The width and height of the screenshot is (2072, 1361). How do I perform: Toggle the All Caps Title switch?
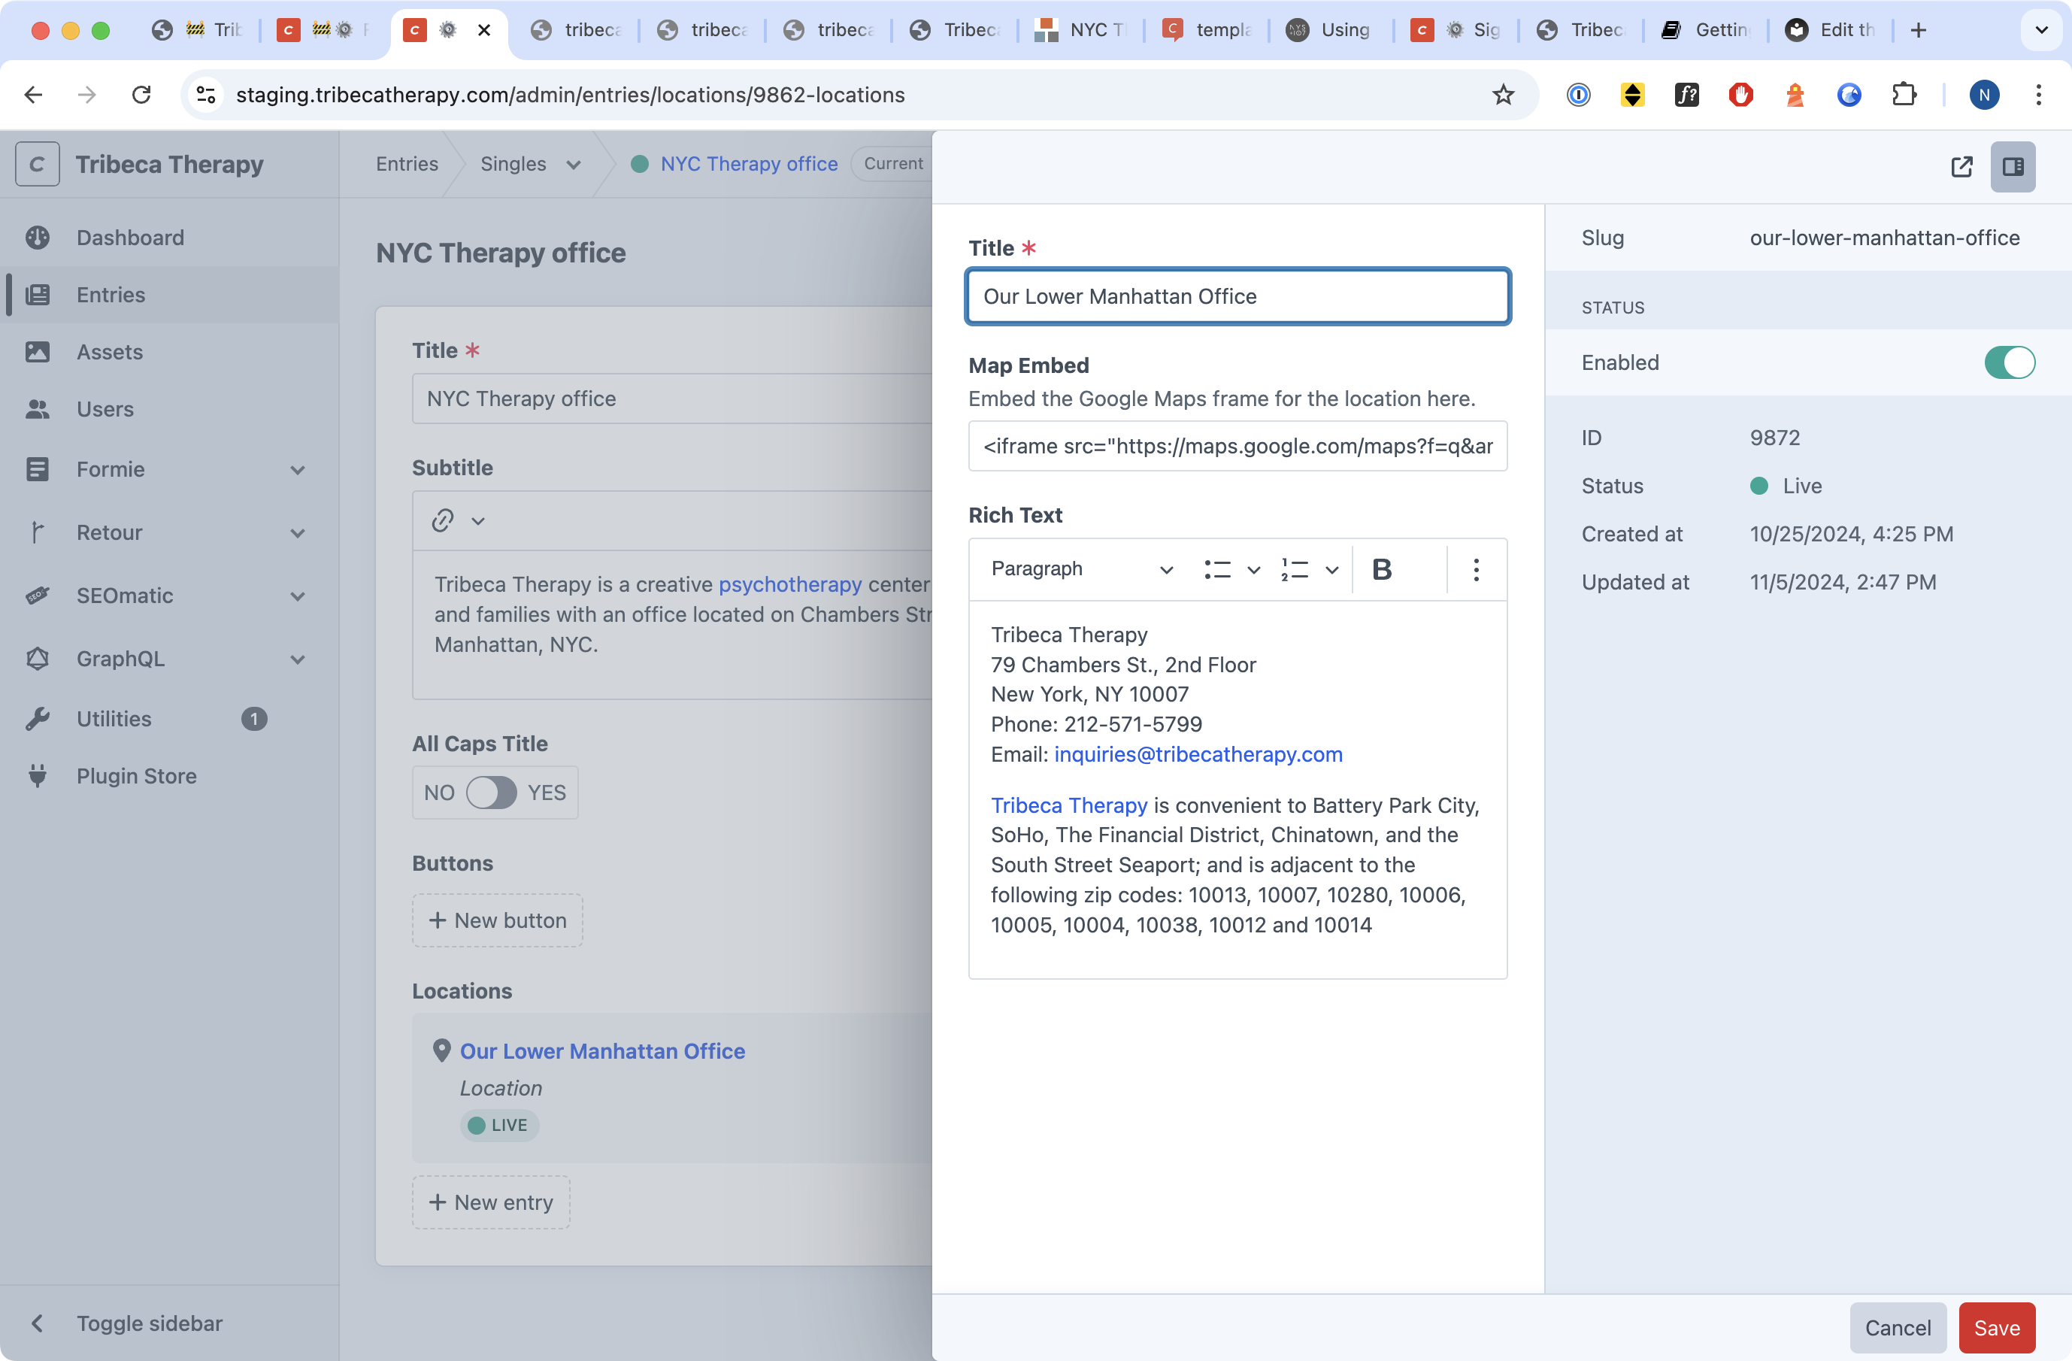tap(491, 793)
